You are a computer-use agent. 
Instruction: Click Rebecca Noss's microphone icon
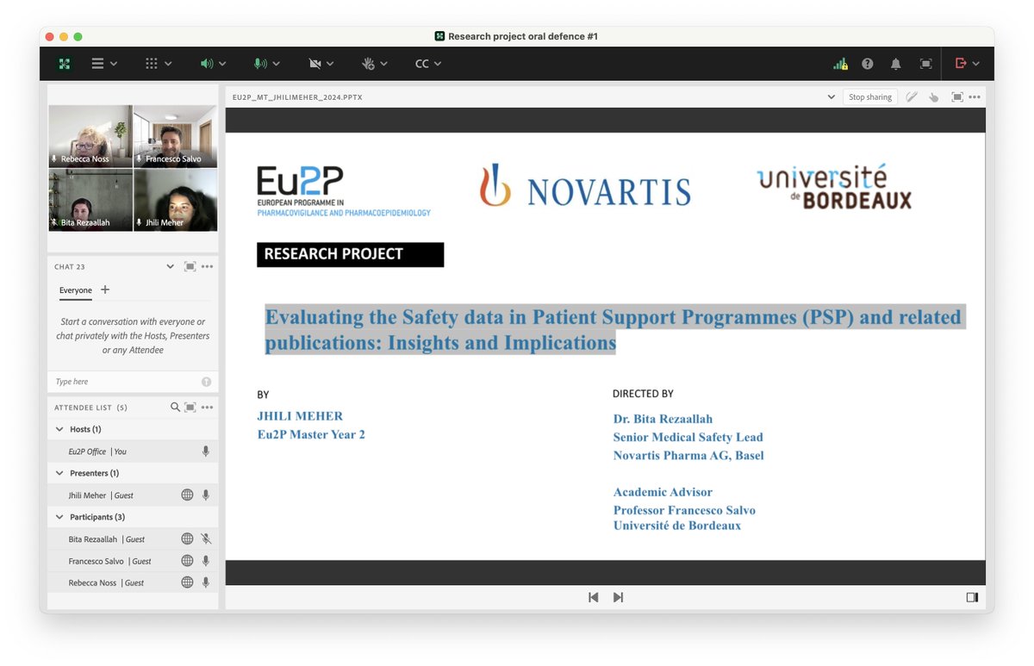[x=206, y=583]
